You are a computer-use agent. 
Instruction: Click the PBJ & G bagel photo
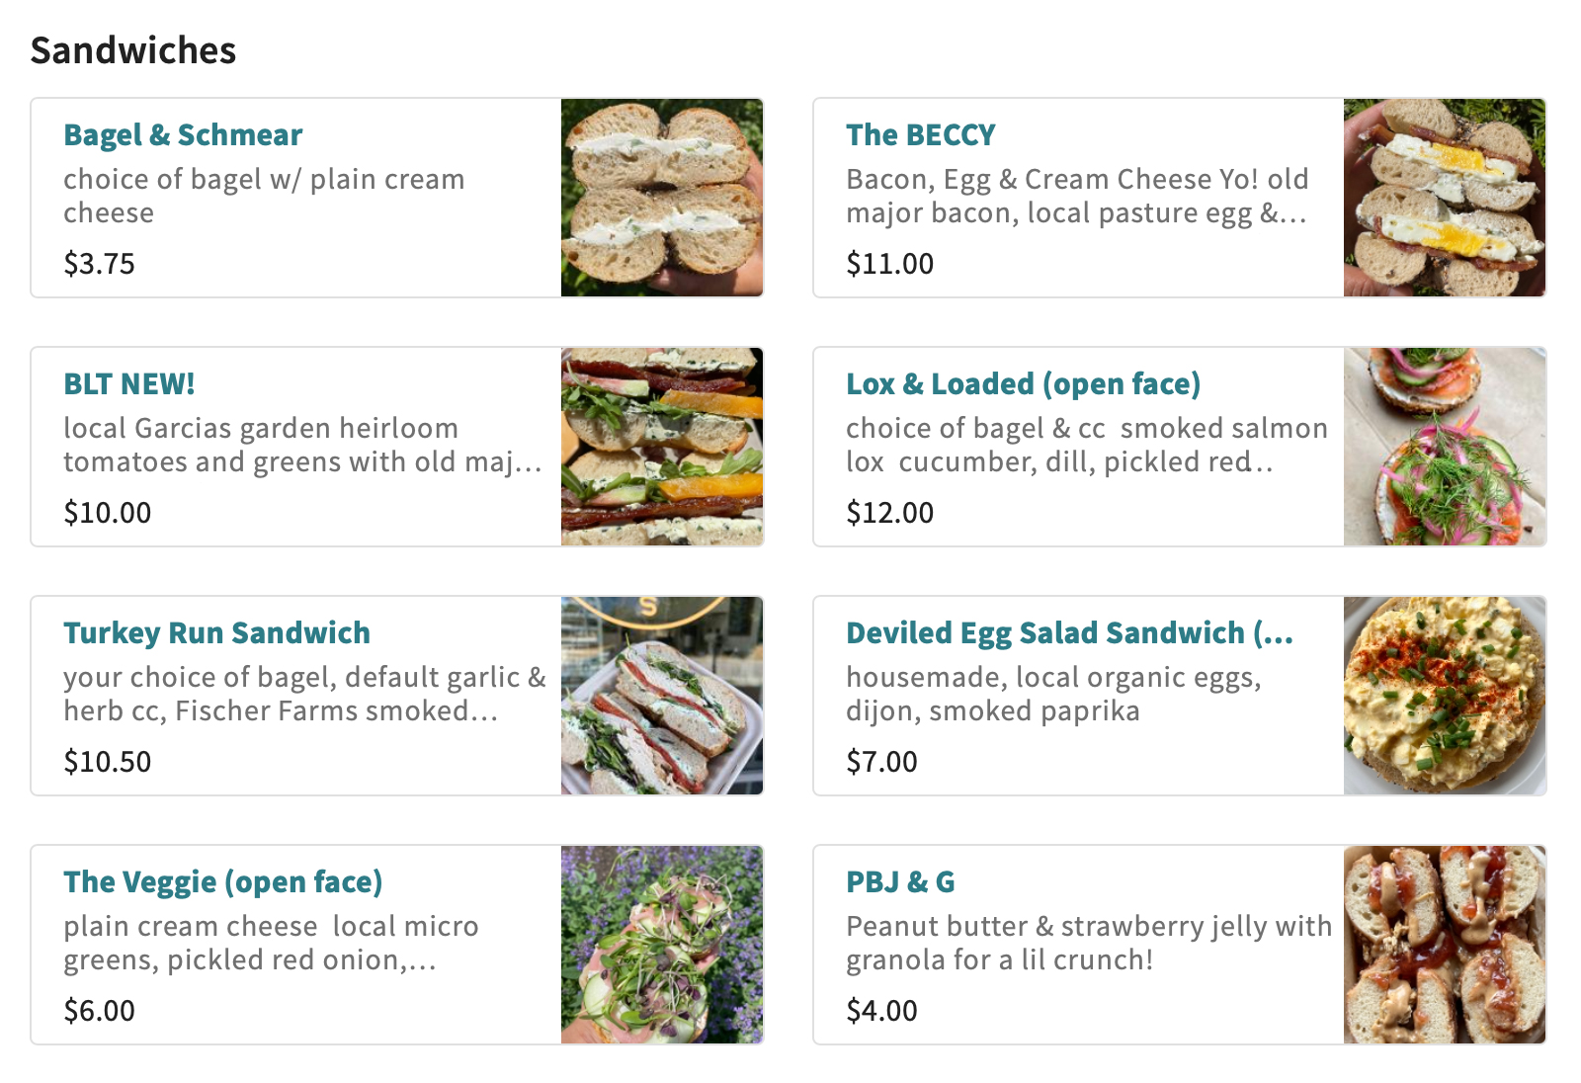click(x=1445, y=945)
